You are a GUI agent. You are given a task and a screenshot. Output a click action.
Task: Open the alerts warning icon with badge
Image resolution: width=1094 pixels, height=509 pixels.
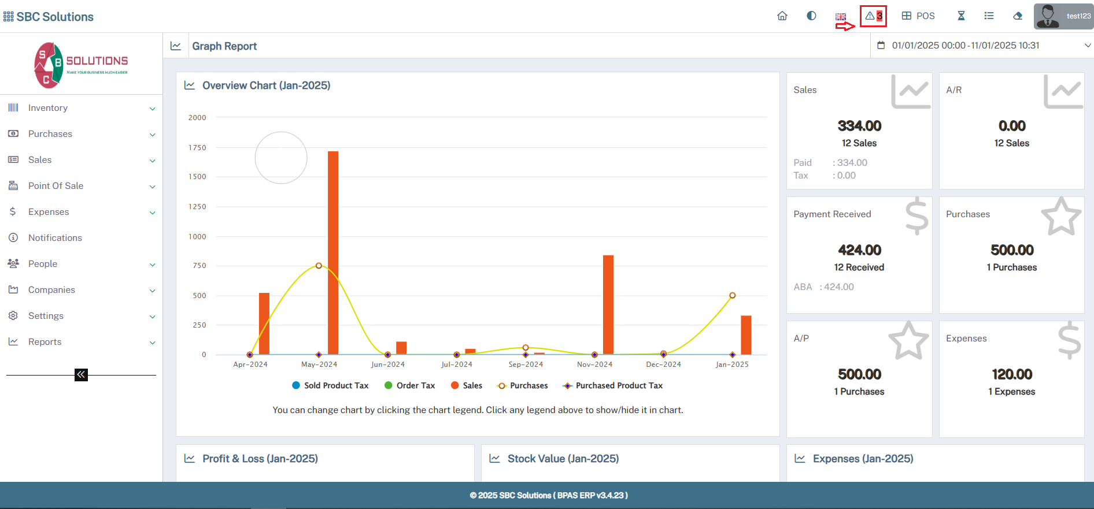[x=873, y=16]
